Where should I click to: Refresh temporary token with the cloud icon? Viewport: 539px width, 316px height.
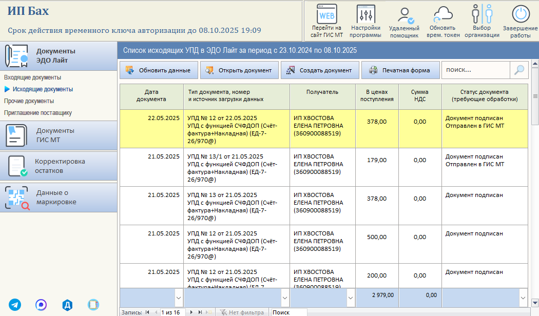click(442, 14)
